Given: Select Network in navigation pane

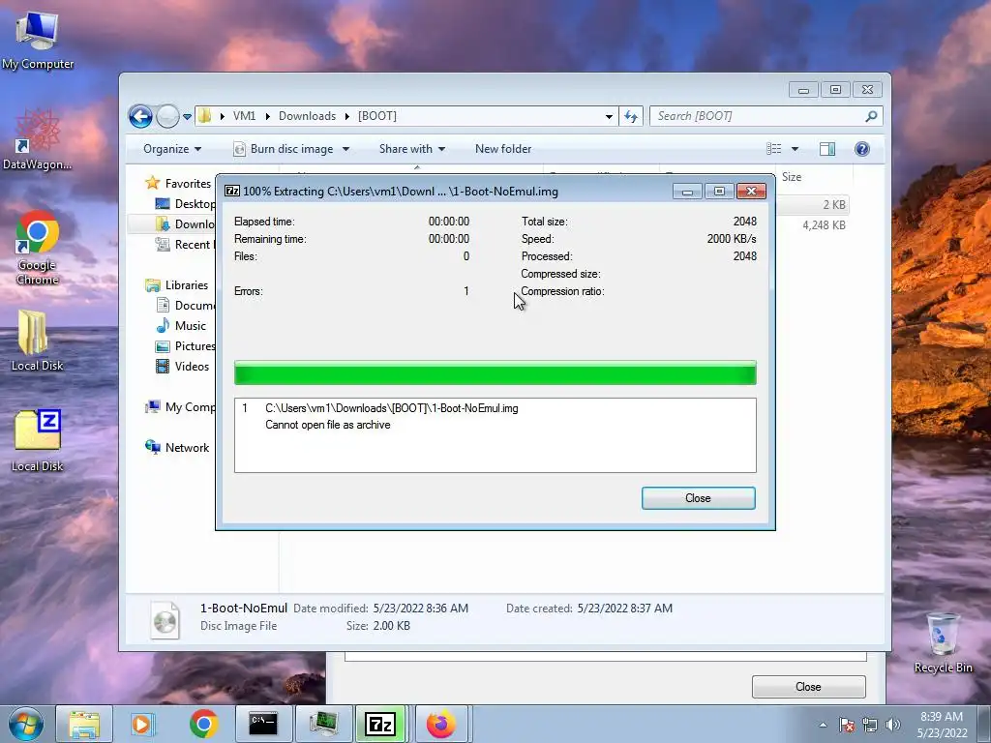Looking at the screenshot, I should click(177, 447).
